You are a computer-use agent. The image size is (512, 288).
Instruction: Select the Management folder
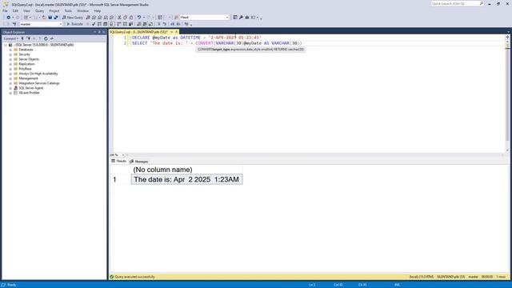(x=28, y=78)
